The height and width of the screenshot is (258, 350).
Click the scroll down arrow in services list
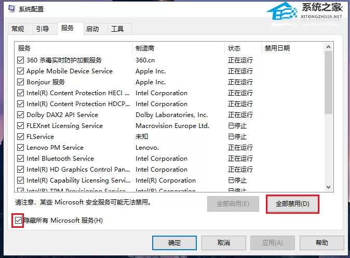coord(328,187)
